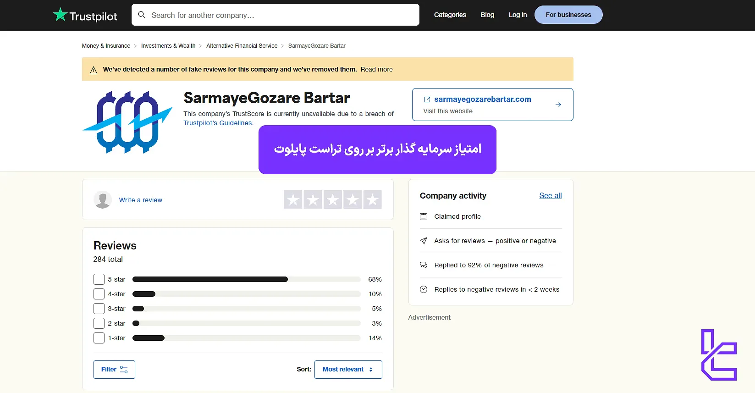The height and width of the screenshot is (393, 755).
Task: Click Write a review link
Action: pyautogui.click(x=141, y=200)
